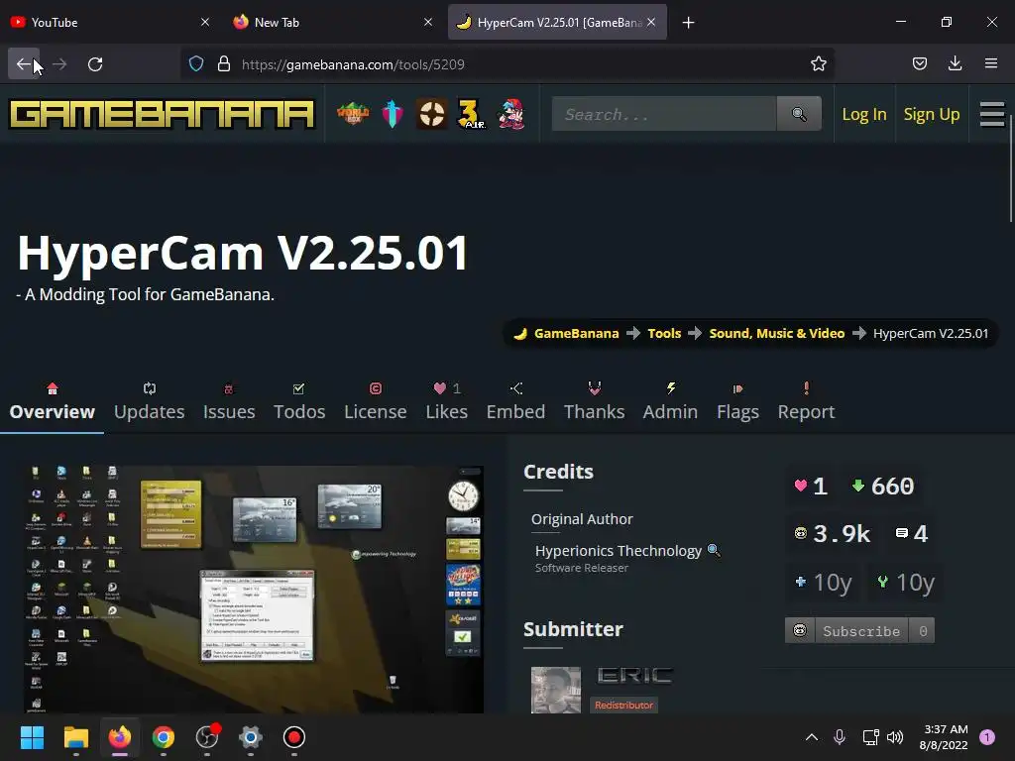The width and height of the screenshot is (1015, 761).
Task: Go back with browser back arrow
Action: point(24,64)
